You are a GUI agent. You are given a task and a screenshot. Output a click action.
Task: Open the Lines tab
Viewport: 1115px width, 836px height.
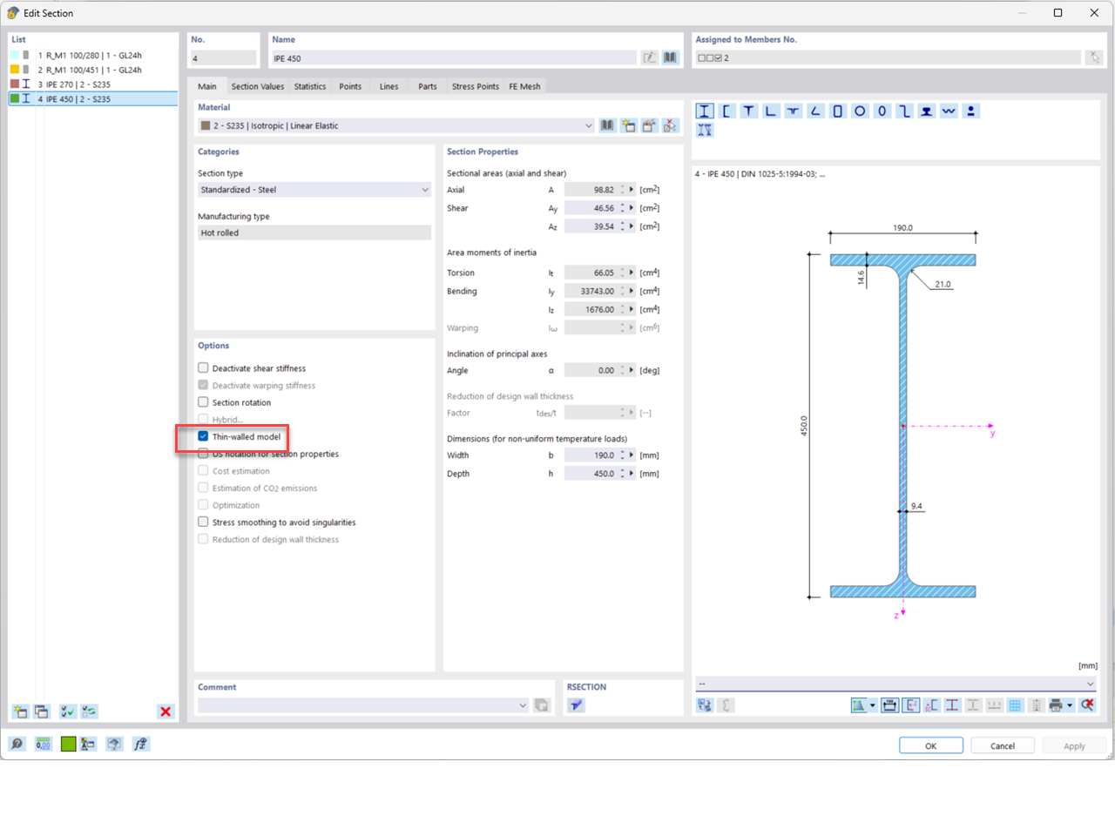389,86
